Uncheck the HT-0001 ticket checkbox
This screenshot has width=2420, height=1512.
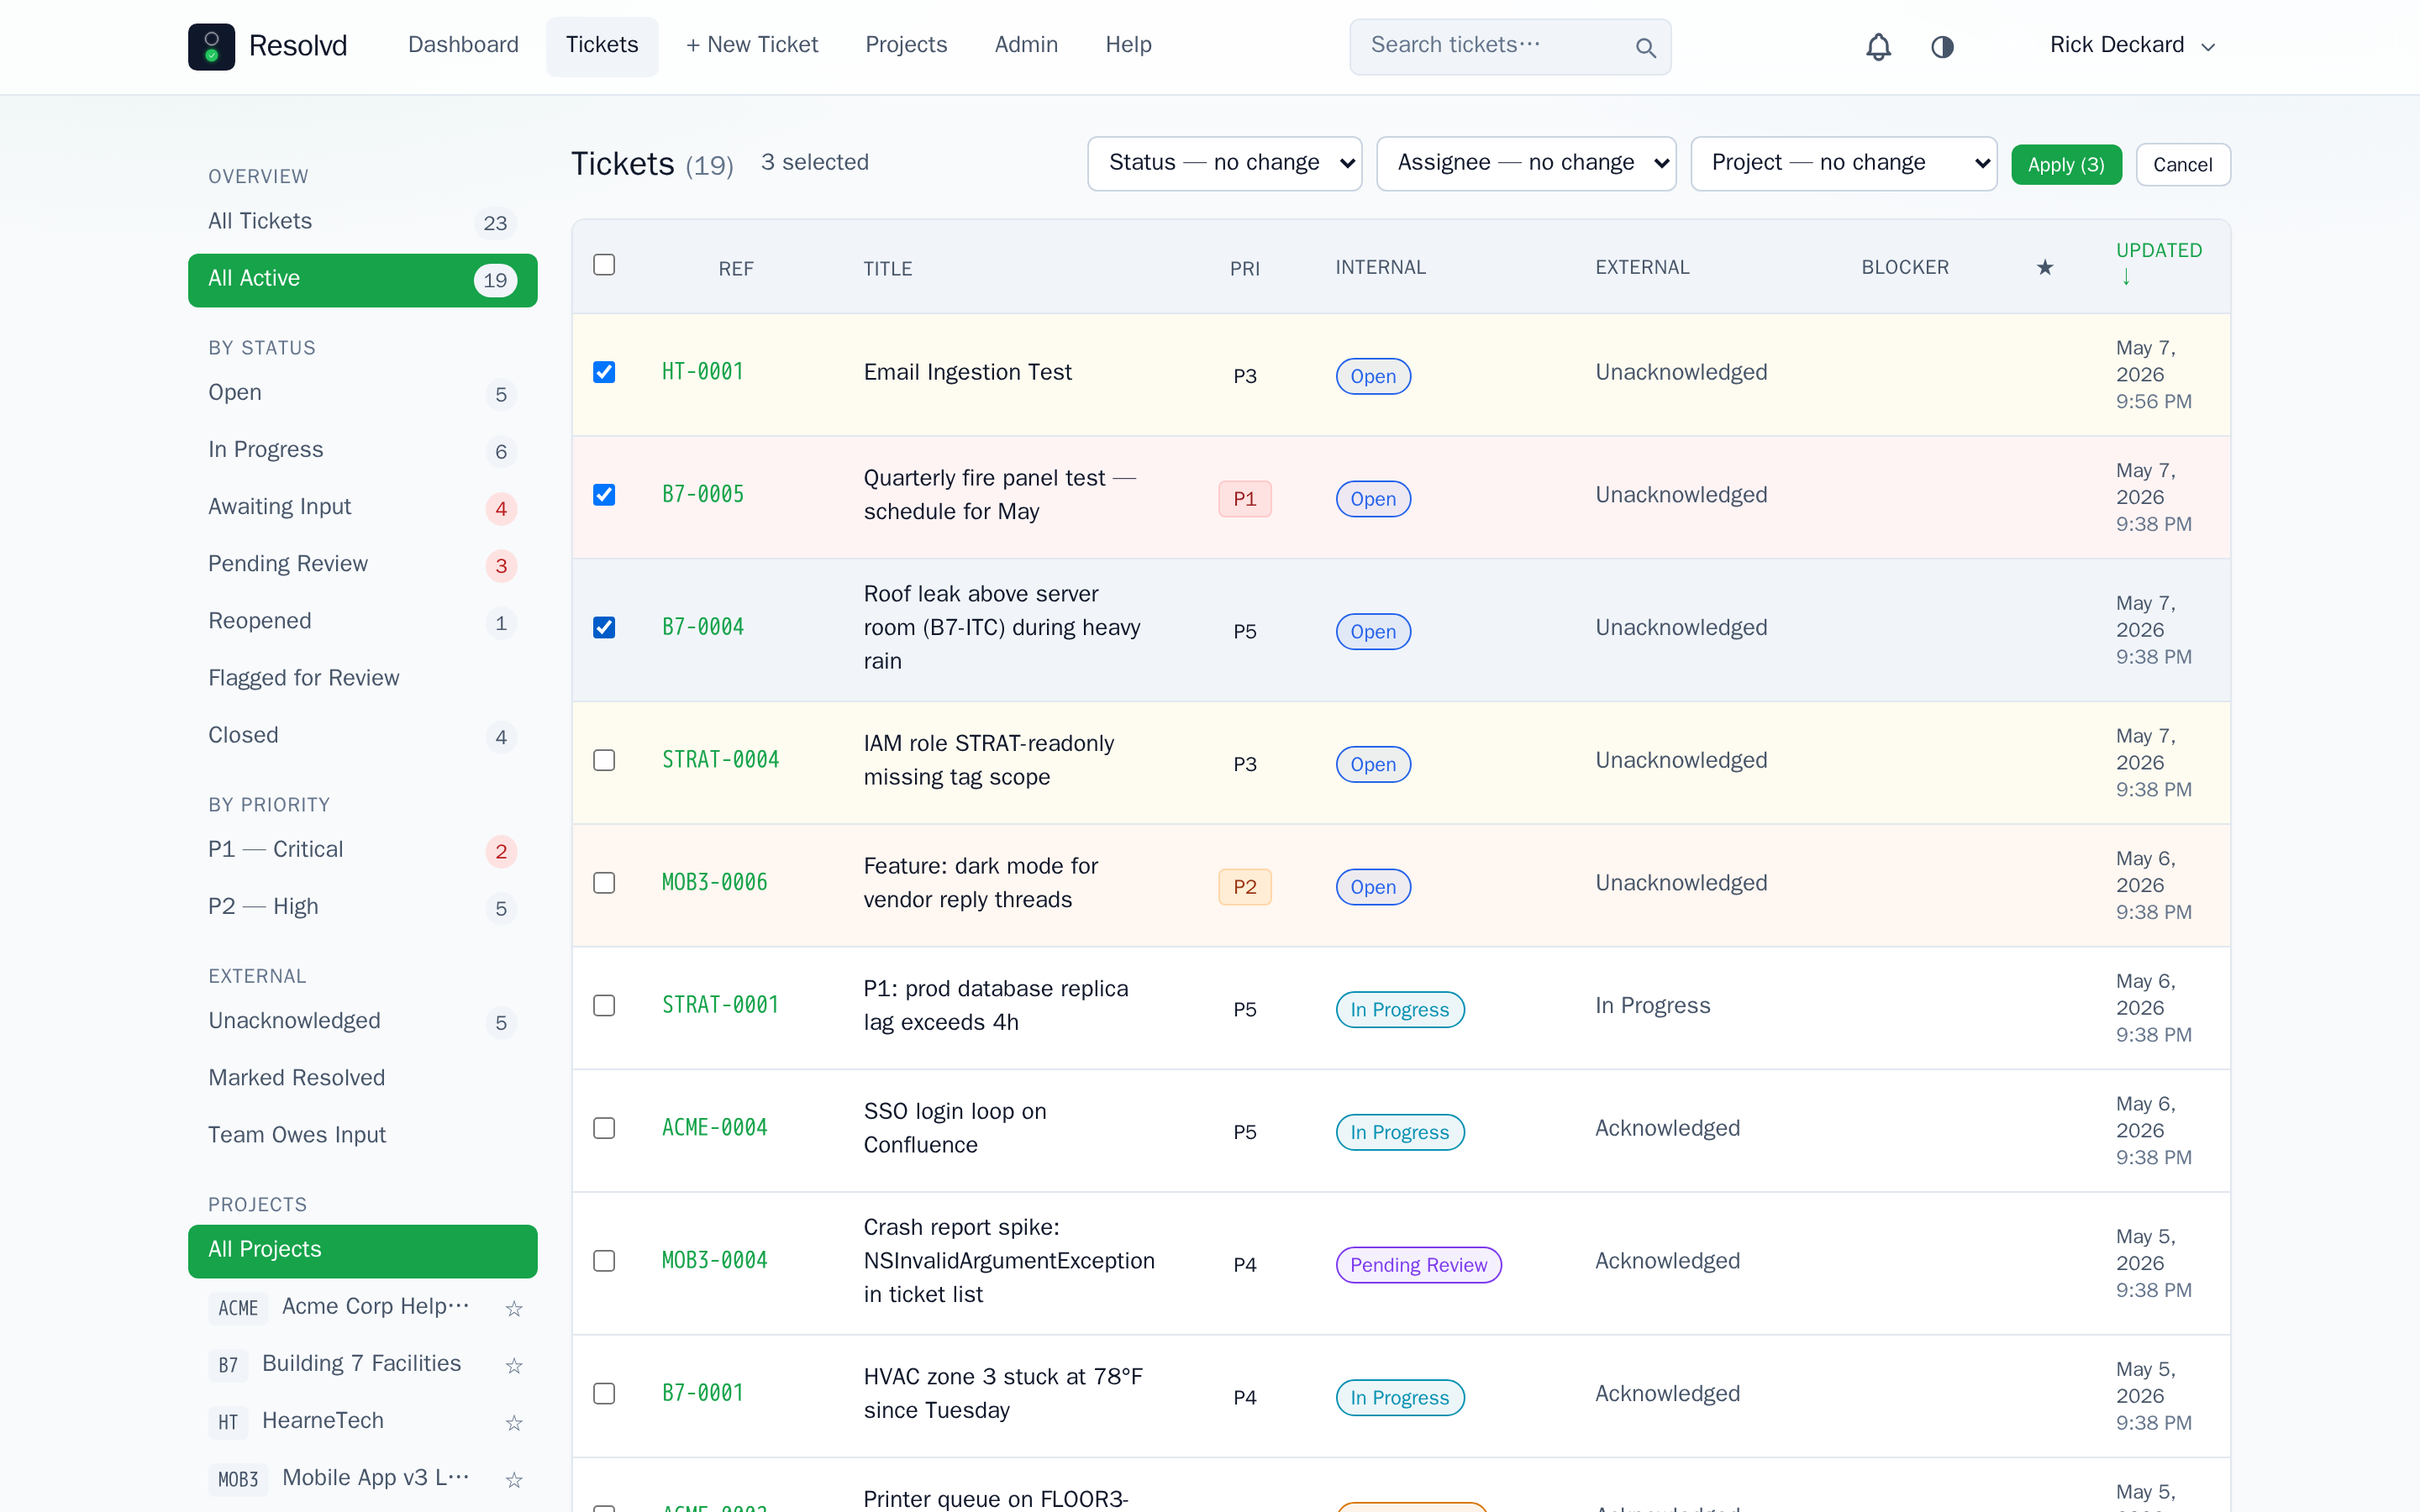pyautogui.click(x=604, y=372)
